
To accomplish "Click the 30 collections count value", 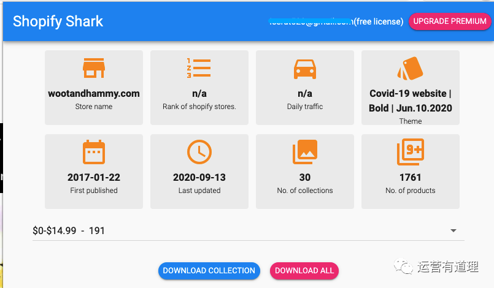I will point(304,177).
